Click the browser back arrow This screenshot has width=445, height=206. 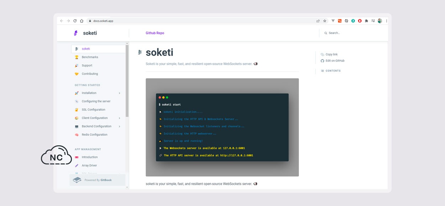[x=62, y=21]
